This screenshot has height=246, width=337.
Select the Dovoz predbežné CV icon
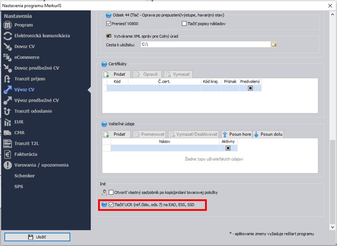[x=8, y=68]
